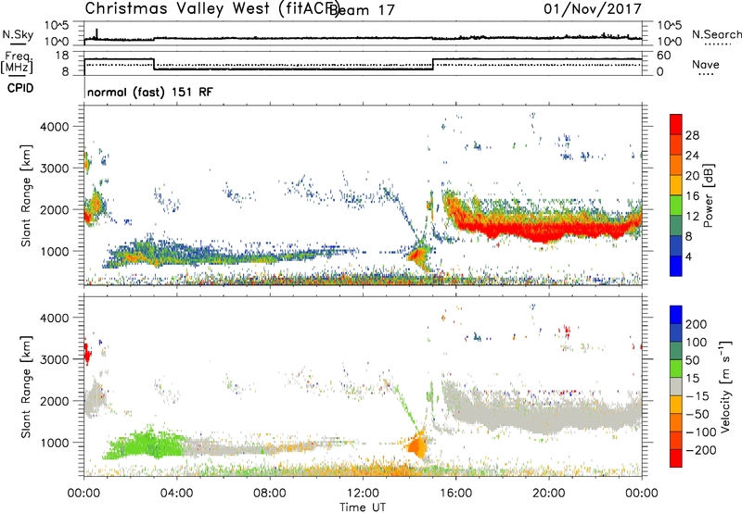Click the '16:00' time tick label

point(455,494)
